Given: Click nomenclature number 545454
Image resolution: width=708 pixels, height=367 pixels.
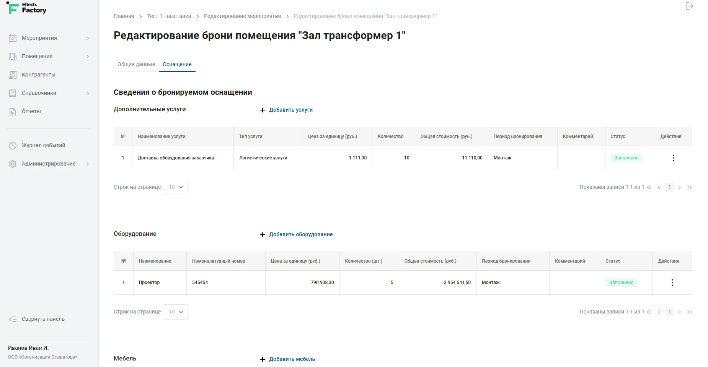Looking at the screenshot, I should click(200, 283).
